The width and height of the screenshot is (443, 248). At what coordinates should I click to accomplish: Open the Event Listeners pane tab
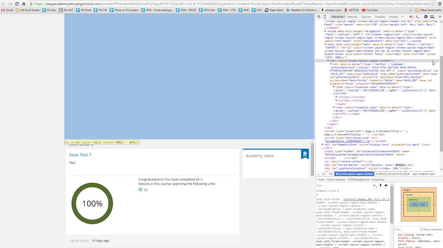(336, 180)
